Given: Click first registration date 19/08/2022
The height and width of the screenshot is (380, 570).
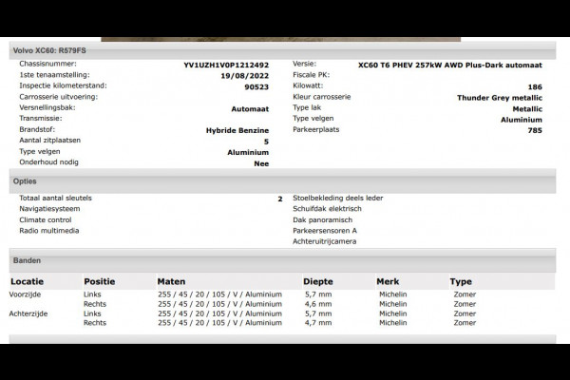Looking at the screenshot, I should pos(245,76).
